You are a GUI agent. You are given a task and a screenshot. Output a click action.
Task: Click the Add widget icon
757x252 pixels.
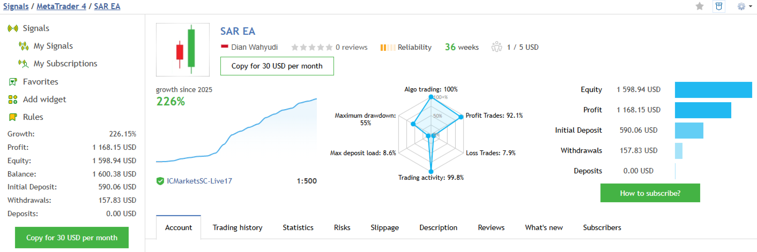coord(13,100)
